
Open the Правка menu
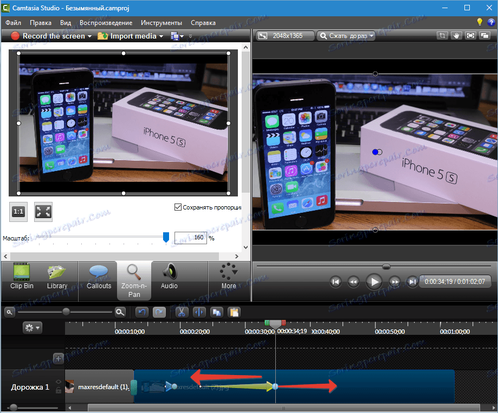[40, 23]
